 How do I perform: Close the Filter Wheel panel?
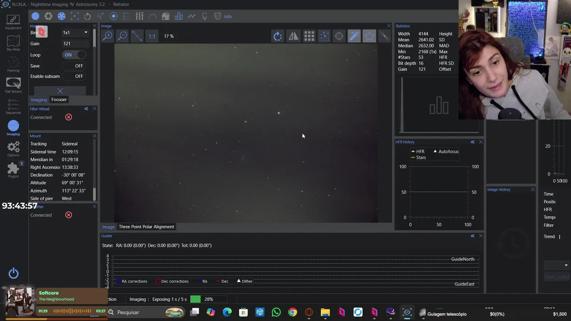pyautogui.click(x=94, y=109)
